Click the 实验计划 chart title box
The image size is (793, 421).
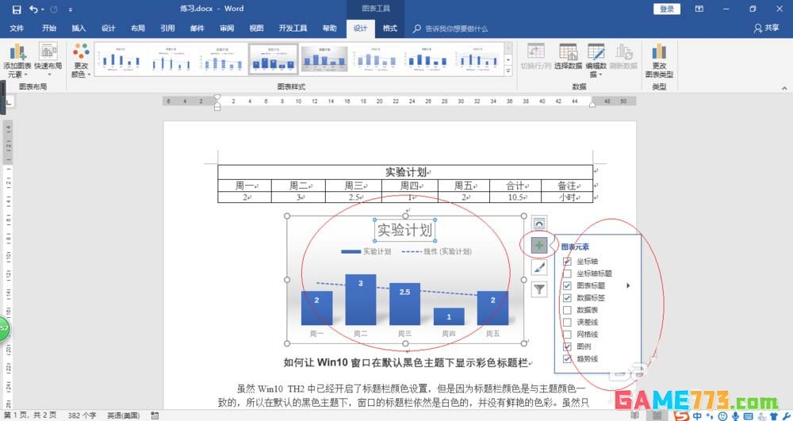coord(404,231)
